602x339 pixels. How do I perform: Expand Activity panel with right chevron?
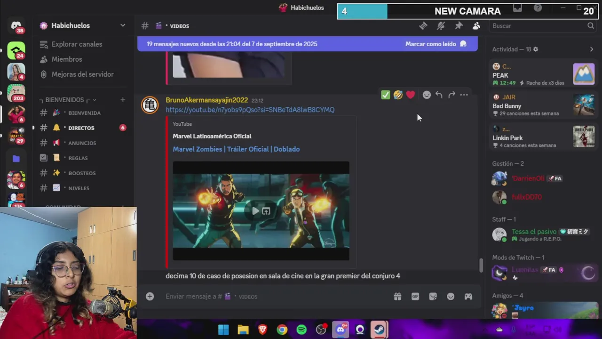[591, 49]
